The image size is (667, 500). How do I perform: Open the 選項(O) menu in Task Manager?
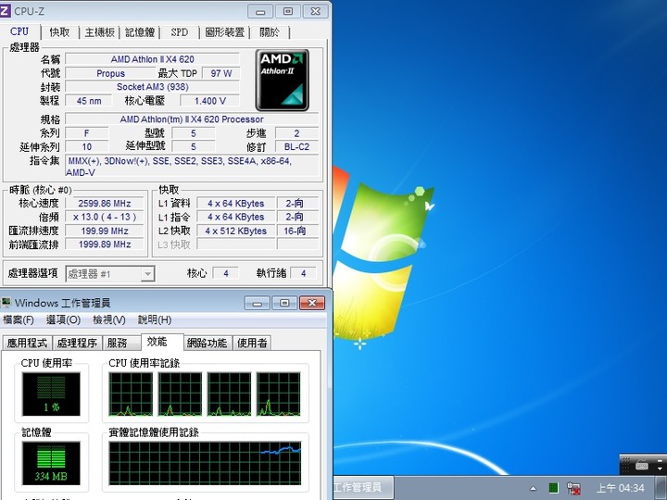click(x=63, y=319)
